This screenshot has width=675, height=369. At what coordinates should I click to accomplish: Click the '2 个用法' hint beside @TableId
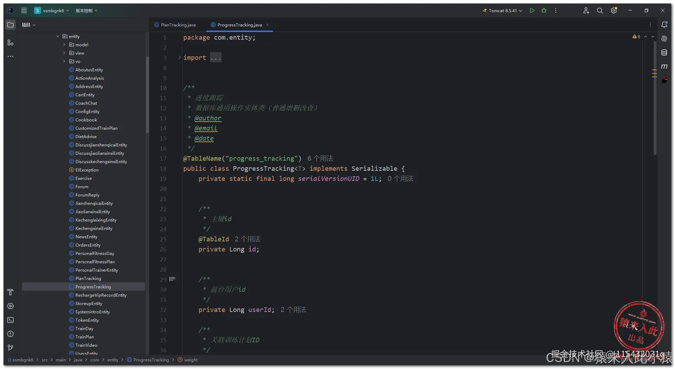247,239
